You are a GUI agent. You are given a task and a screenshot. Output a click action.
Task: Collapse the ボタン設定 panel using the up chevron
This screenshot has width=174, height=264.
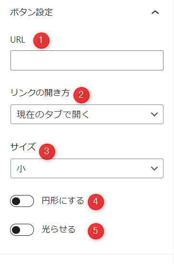coord(155,12)
